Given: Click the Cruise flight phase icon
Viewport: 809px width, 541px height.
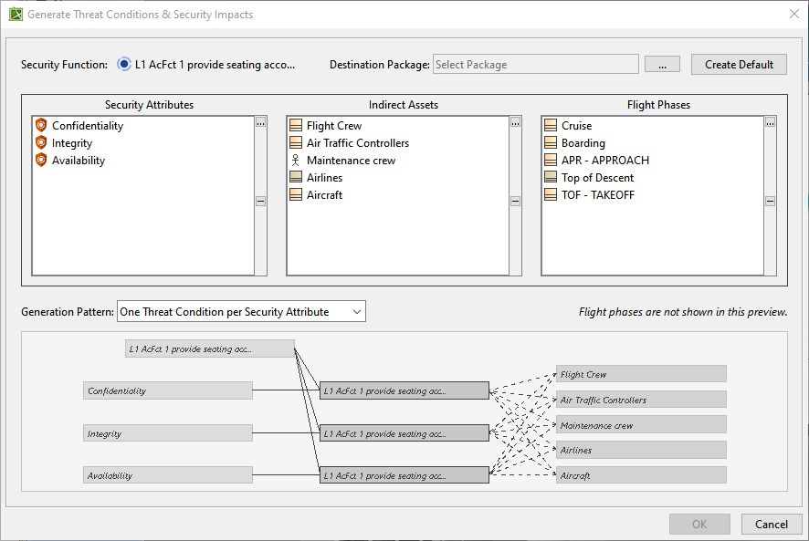Looking at the screenshot, I should pyautogui.click(x=550, y=126).
